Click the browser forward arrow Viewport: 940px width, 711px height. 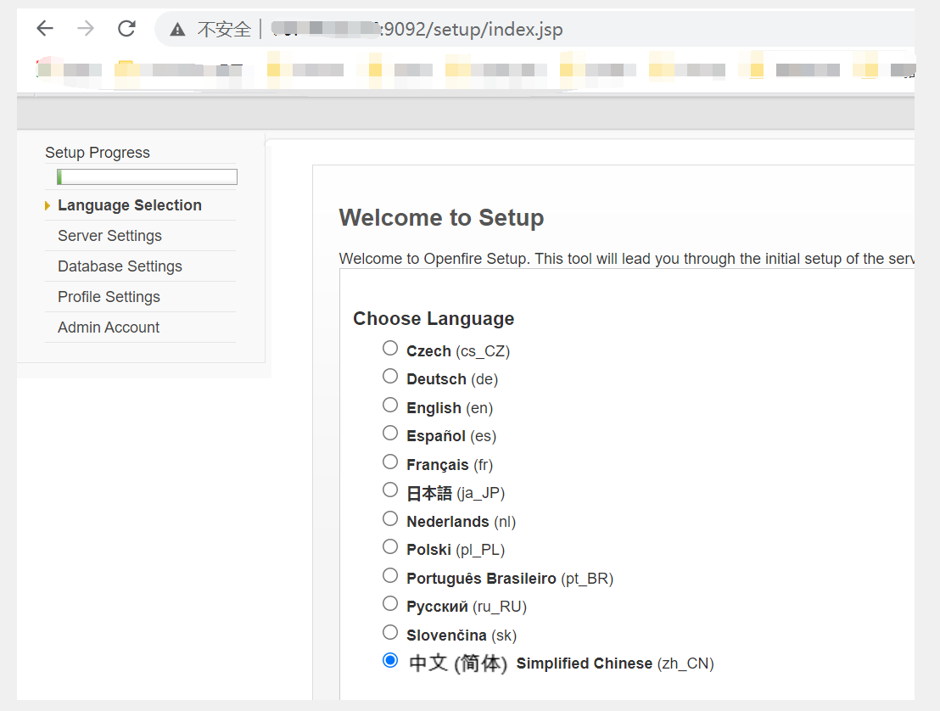pyautogui.click(x=86, y=28)
